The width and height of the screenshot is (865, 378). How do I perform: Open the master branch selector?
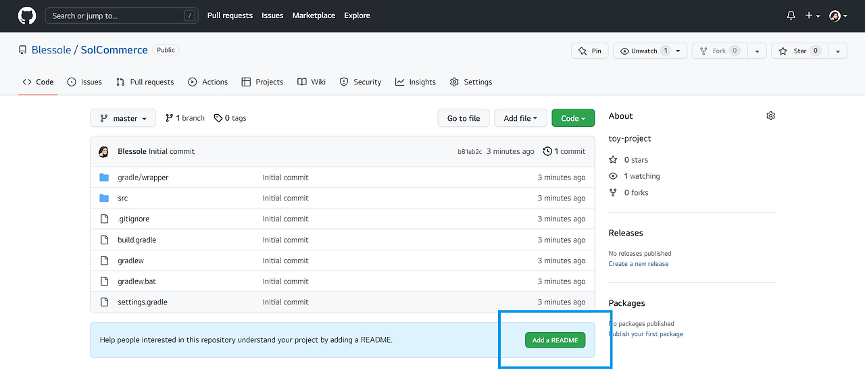point(123,118)
